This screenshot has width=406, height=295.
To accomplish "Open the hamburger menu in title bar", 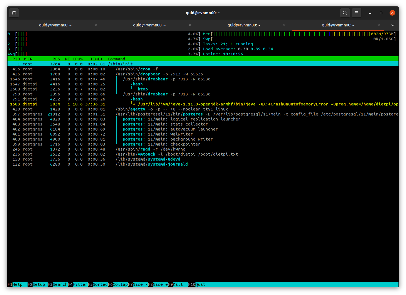I will point(356,13).
